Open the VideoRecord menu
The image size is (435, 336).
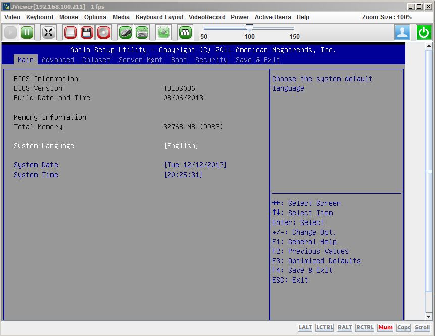(x=207, y=17)
